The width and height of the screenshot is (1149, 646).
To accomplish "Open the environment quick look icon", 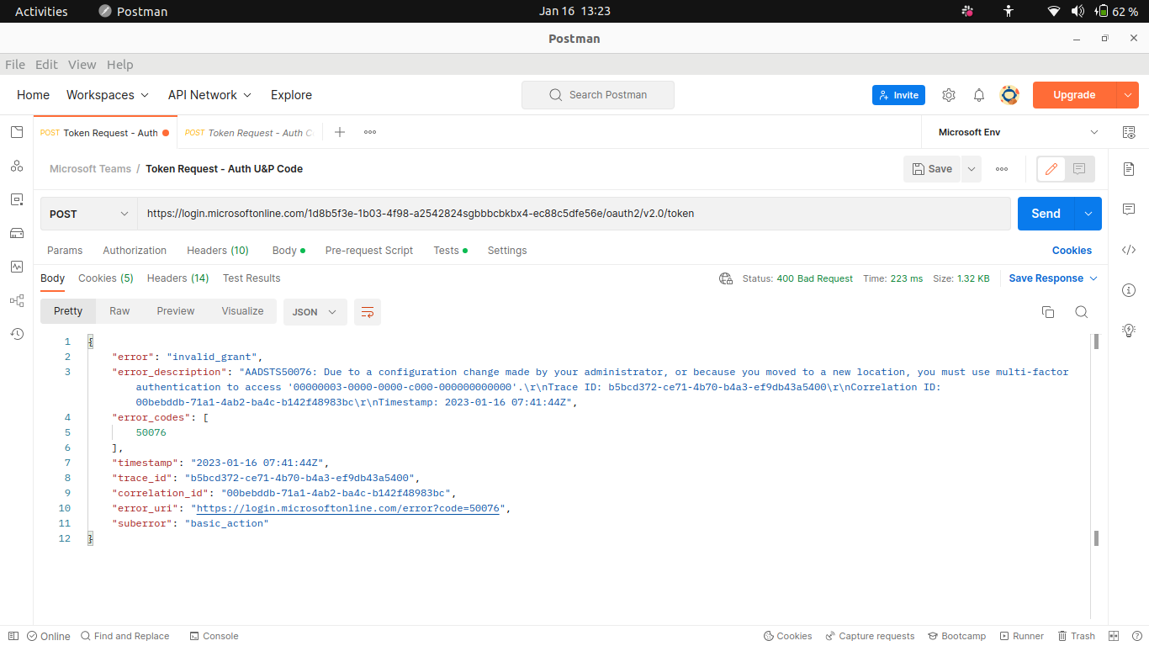I will [x=1129, y=132].
